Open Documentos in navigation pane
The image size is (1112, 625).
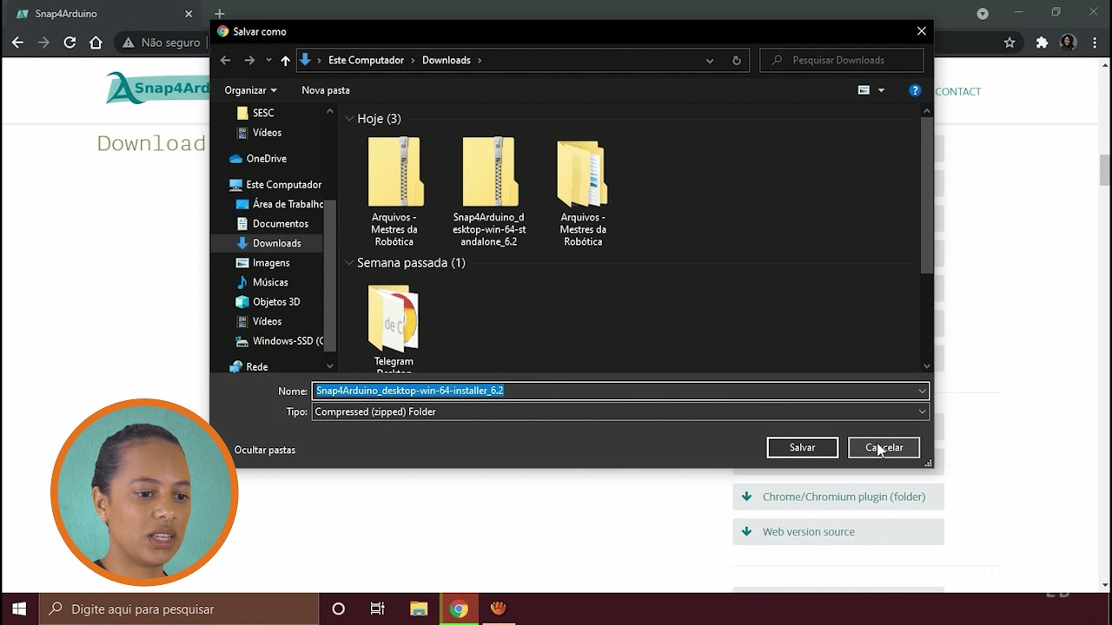[273, 224]
